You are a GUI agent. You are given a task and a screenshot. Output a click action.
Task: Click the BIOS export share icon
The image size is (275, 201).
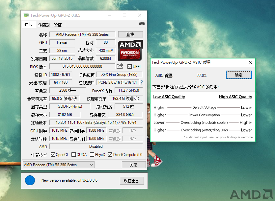point(120,66)
